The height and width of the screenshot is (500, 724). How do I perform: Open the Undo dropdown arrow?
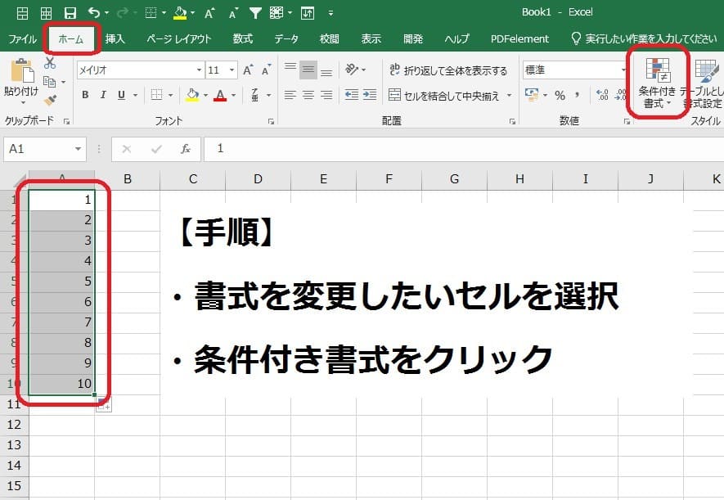pos(107,11)
